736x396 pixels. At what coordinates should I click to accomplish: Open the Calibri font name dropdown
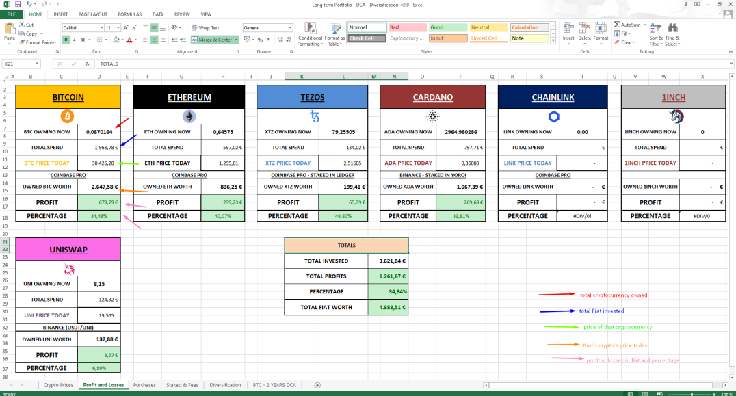(101, 28)
